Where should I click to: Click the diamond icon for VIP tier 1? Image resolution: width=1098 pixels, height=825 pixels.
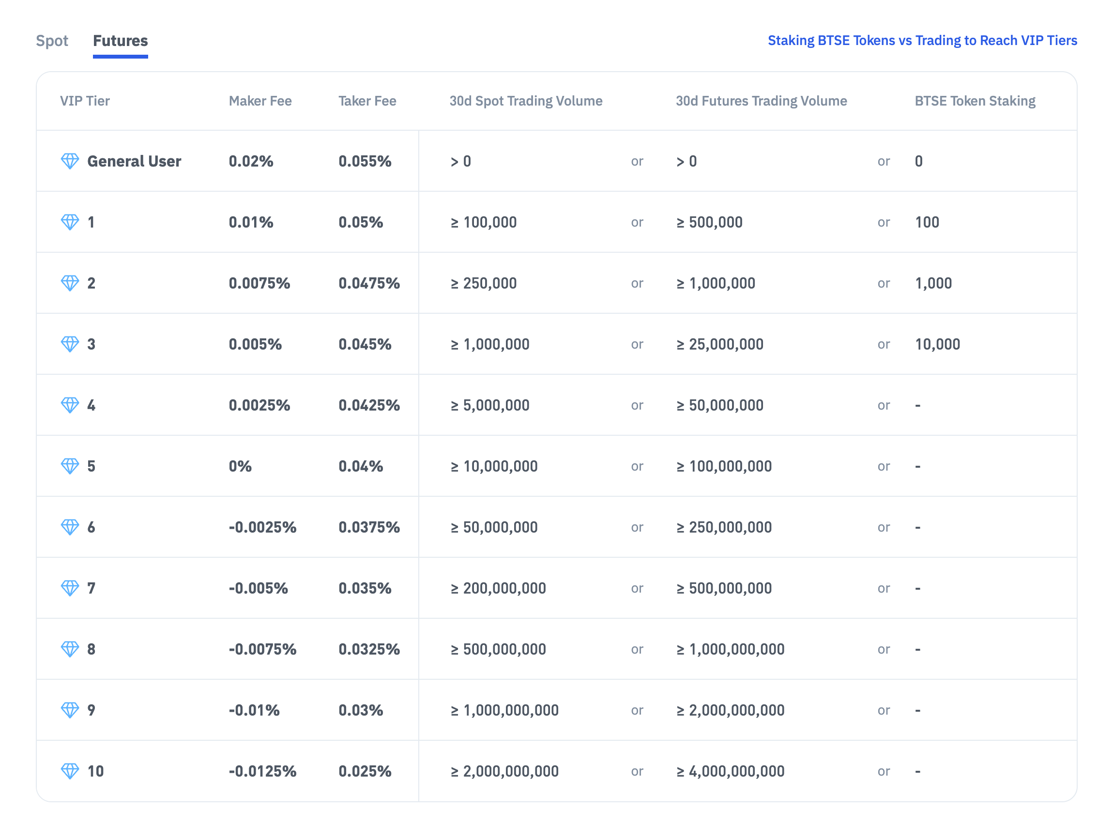tap(70, 222)
